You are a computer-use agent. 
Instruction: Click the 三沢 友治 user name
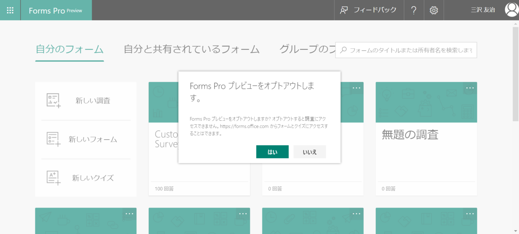[483, 10]
